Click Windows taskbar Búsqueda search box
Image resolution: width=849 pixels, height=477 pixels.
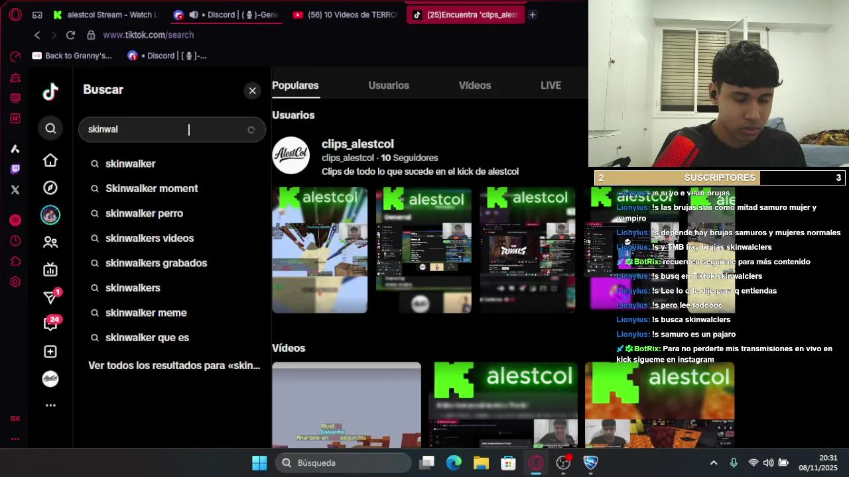pyautogui.click(x=344, y=463)
